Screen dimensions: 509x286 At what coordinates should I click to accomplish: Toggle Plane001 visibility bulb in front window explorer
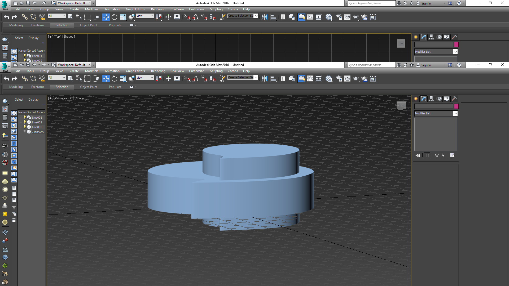pyautogui.click(x=25, y=132)
